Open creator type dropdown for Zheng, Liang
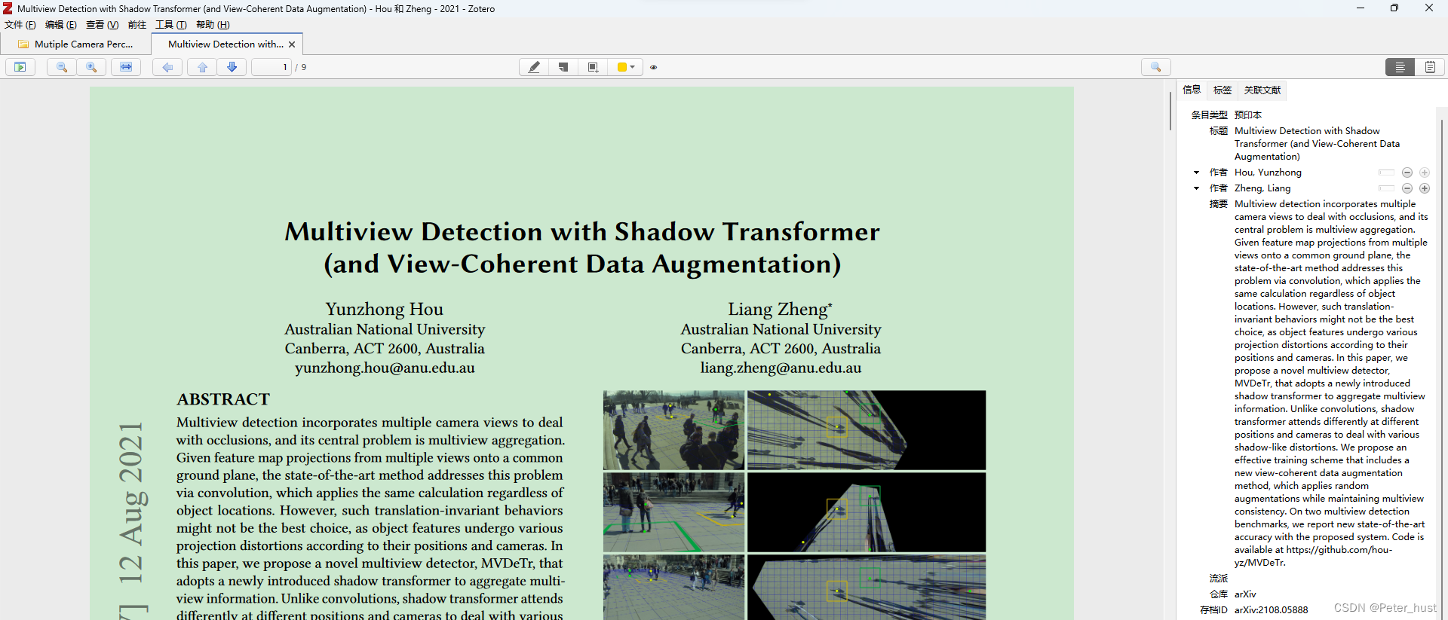The width and height of the screenshot is (1448, 620). pos(1197,188)
